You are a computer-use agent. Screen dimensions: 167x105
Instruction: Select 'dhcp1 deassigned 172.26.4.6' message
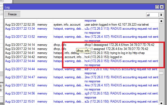click(x=120, y=45)
